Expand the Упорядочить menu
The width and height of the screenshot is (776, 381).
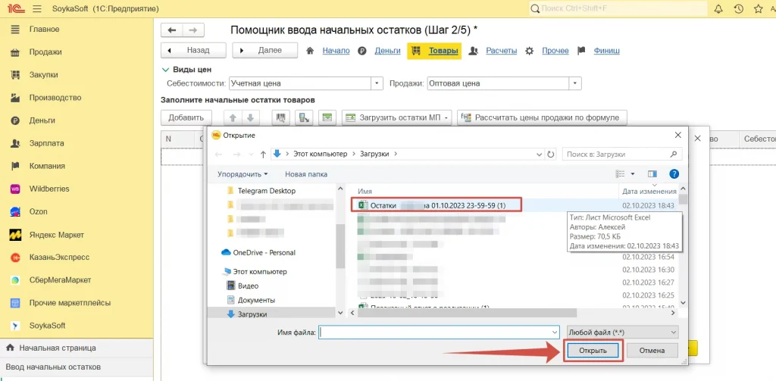pyautogui.click(x=242, y=173)
